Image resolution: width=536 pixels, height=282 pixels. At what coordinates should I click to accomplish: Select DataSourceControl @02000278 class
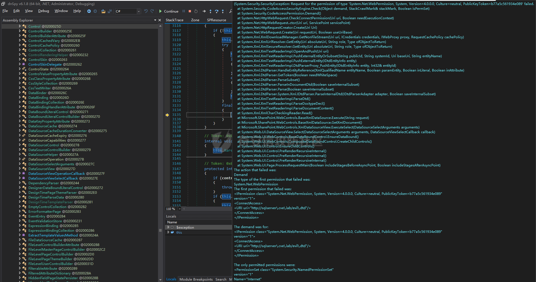[x=54, y=145]
